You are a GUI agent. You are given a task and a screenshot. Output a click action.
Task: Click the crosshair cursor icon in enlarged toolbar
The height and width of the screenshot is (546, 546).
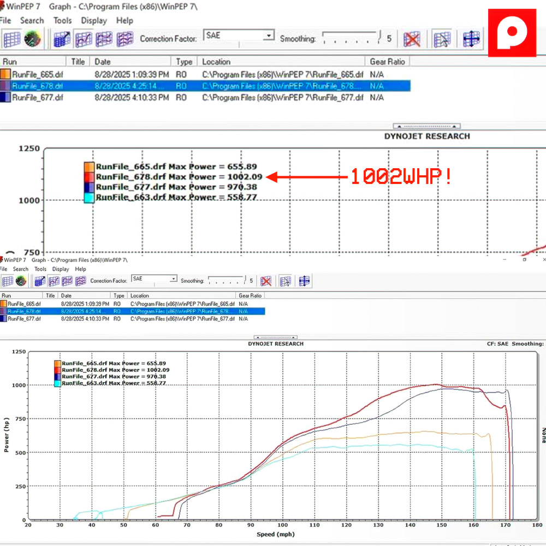(471, 39)
